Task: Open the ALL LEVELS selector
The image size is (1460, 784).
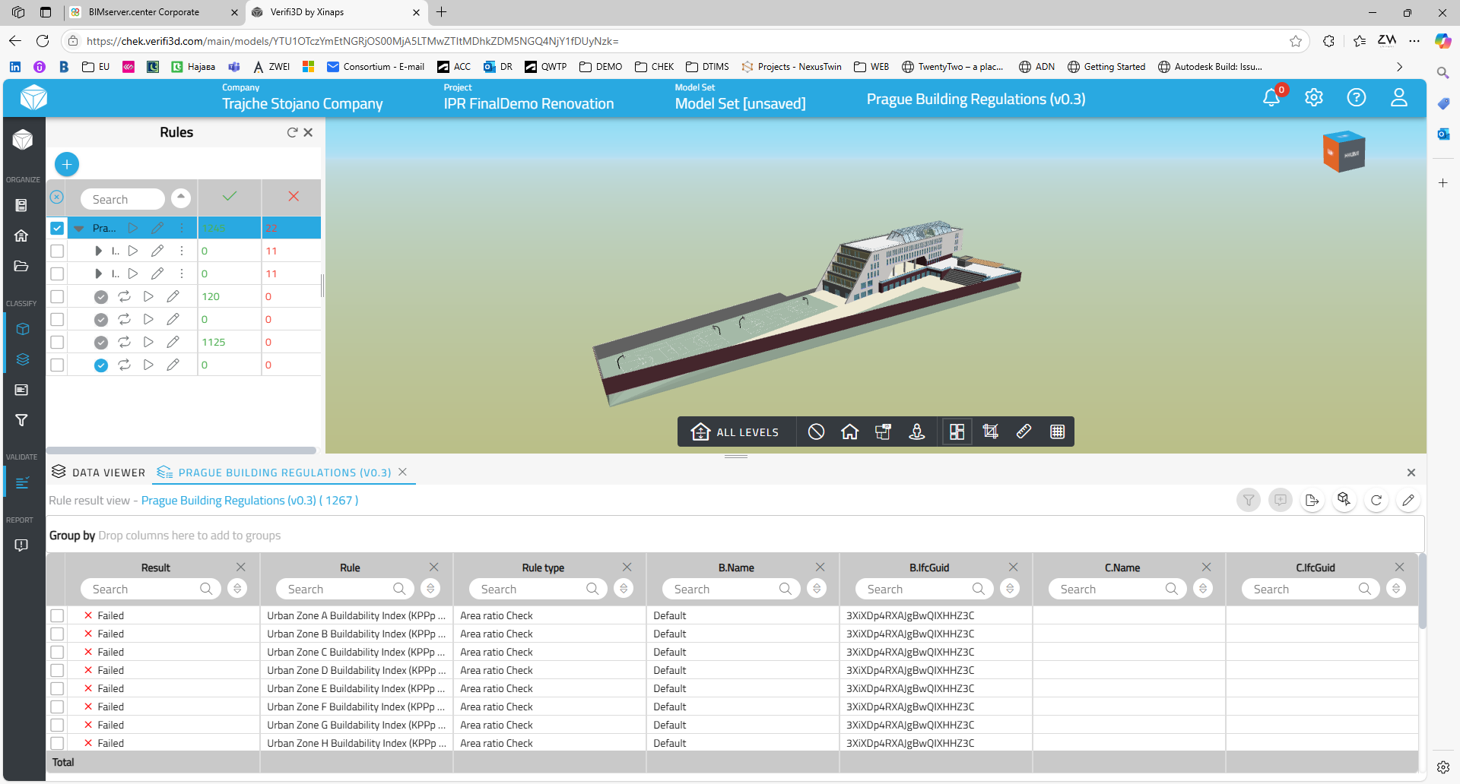Action: click(735, 432)
